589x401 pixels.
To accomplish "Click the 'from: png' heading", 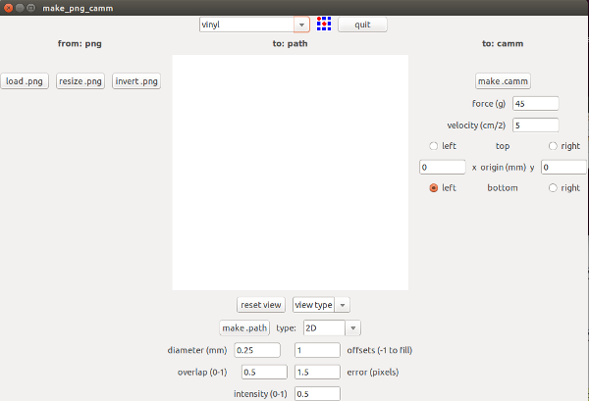I will pyautogui.click(x=80, y=43).
